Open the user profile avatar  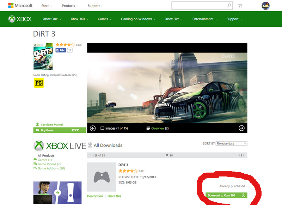pyautogui.click(x=265, y=6)
